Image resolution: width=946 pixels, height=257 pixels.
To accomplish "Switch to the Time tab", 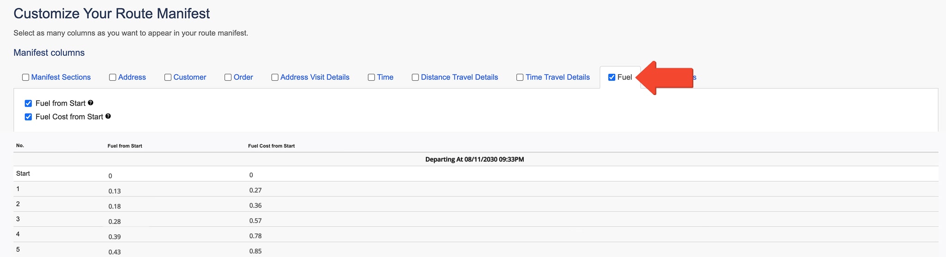I will [x=385, y=77].
